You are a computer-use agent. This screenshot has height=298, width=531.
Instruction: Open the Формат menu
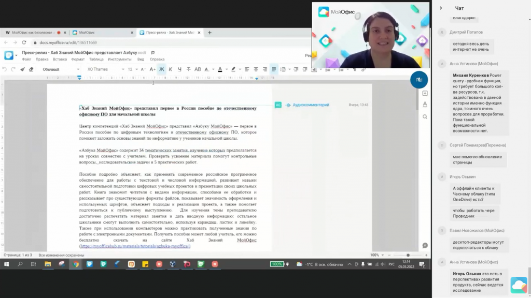click(x=78, y=59)
